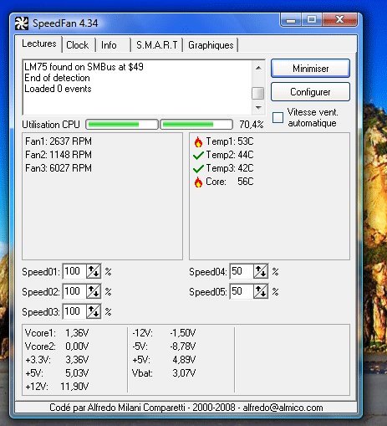Minimize the SpeedFan window
The height and width of the screenshot is (426, 387).
tap(291, 20)
